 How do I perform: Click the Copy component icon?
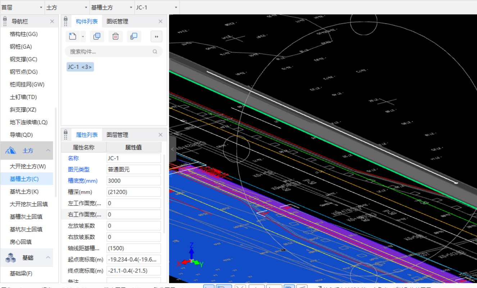(x=97, y=36)
